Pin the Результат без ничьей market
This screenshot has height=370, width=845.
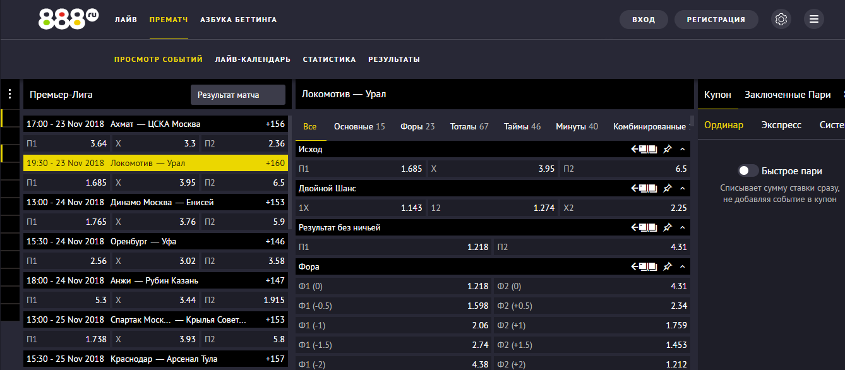click(668, 228)
